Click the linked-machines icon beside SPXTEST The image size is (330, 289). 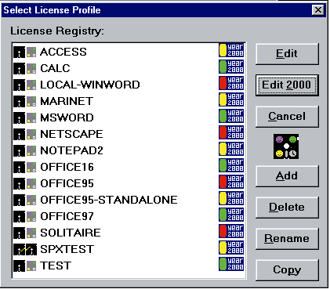point(25,249)
